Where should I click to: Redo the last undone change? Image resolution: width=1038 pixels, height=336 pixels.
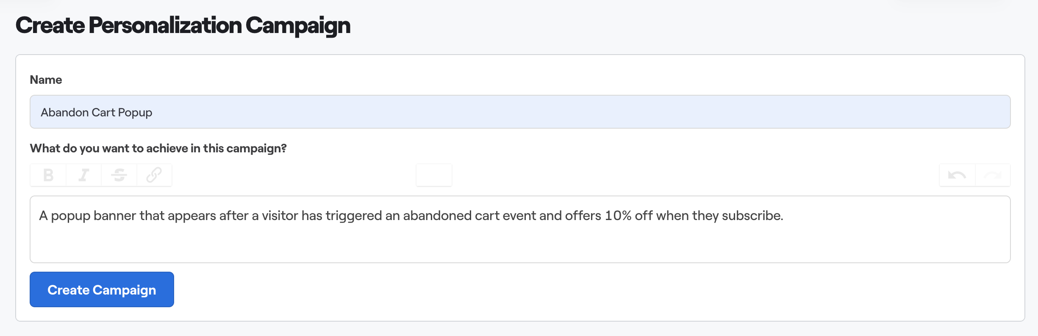click(x=993, y=175)
